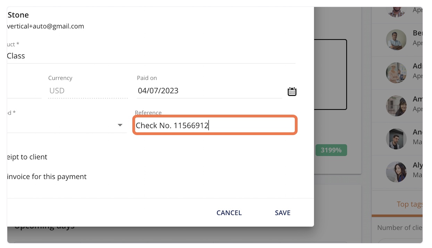Viewport: 432px width, 248px height.
Task: Click the vertical+auto@gmail.com email text
Action: 45,26
